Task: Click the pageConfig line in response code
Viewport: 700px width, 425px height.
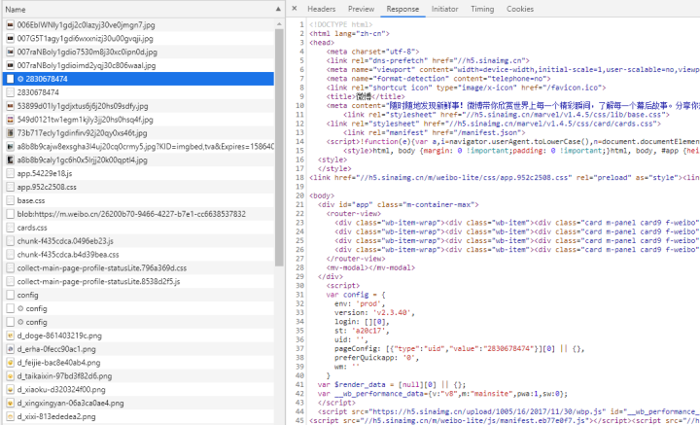Action: coord(459,349)
